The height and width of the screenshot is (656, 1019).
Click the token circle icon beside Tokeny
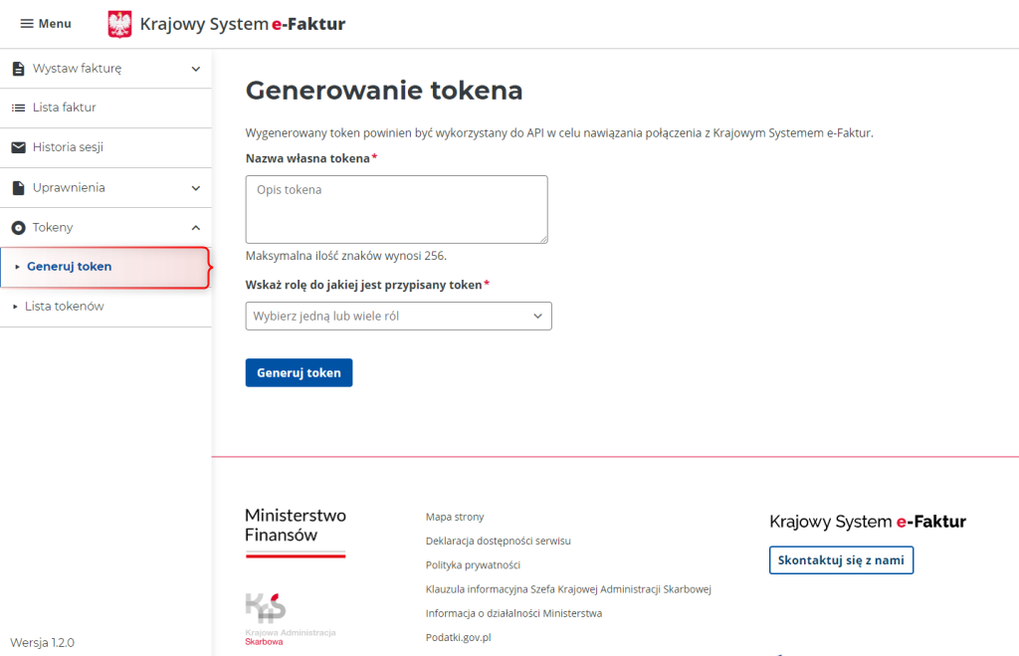point(18,228)
